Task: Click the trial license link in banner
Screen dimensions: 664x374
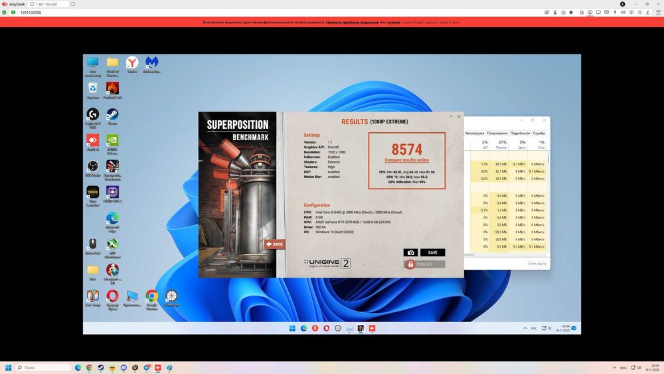Action: point(353,22)
